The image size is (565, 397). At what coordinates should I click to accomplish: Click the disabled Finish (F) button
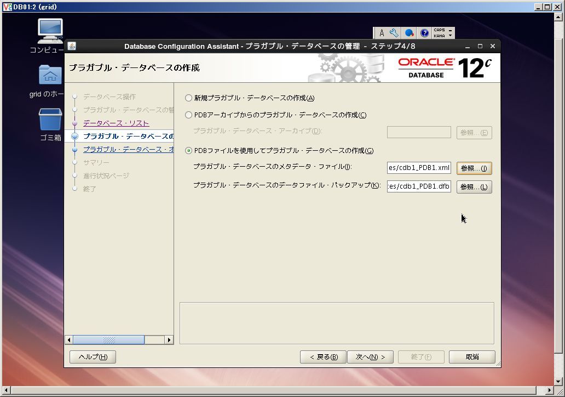click(421, 357)
